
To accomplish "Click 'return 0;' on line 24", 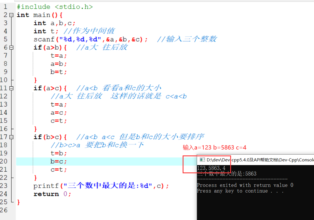I will [x=52, y=194].
